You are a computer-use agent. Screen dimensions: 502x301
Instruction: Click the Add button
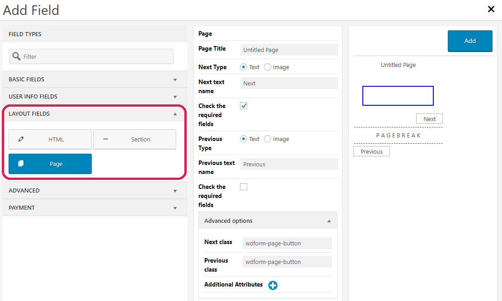(470, 41)
